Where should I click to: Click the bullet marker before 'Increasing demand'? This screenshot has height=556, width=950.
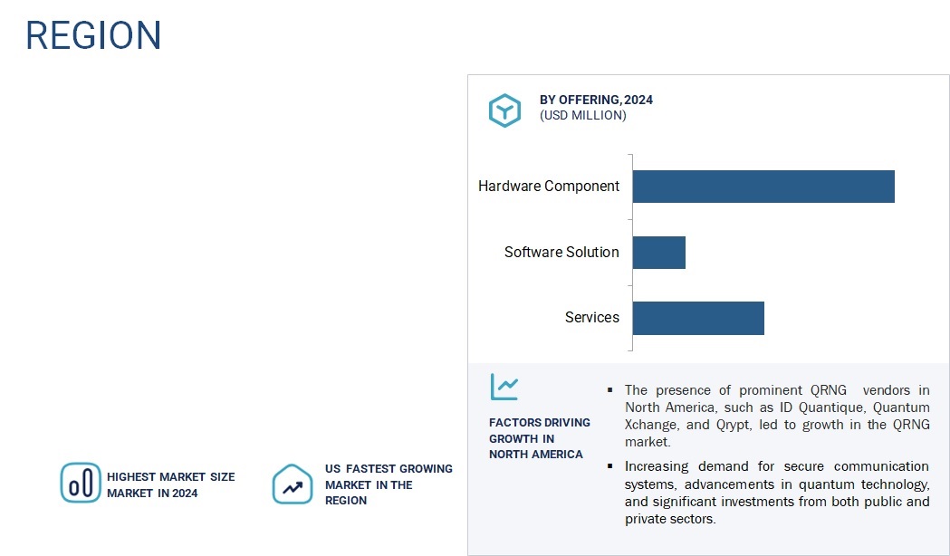pos(609,466)
